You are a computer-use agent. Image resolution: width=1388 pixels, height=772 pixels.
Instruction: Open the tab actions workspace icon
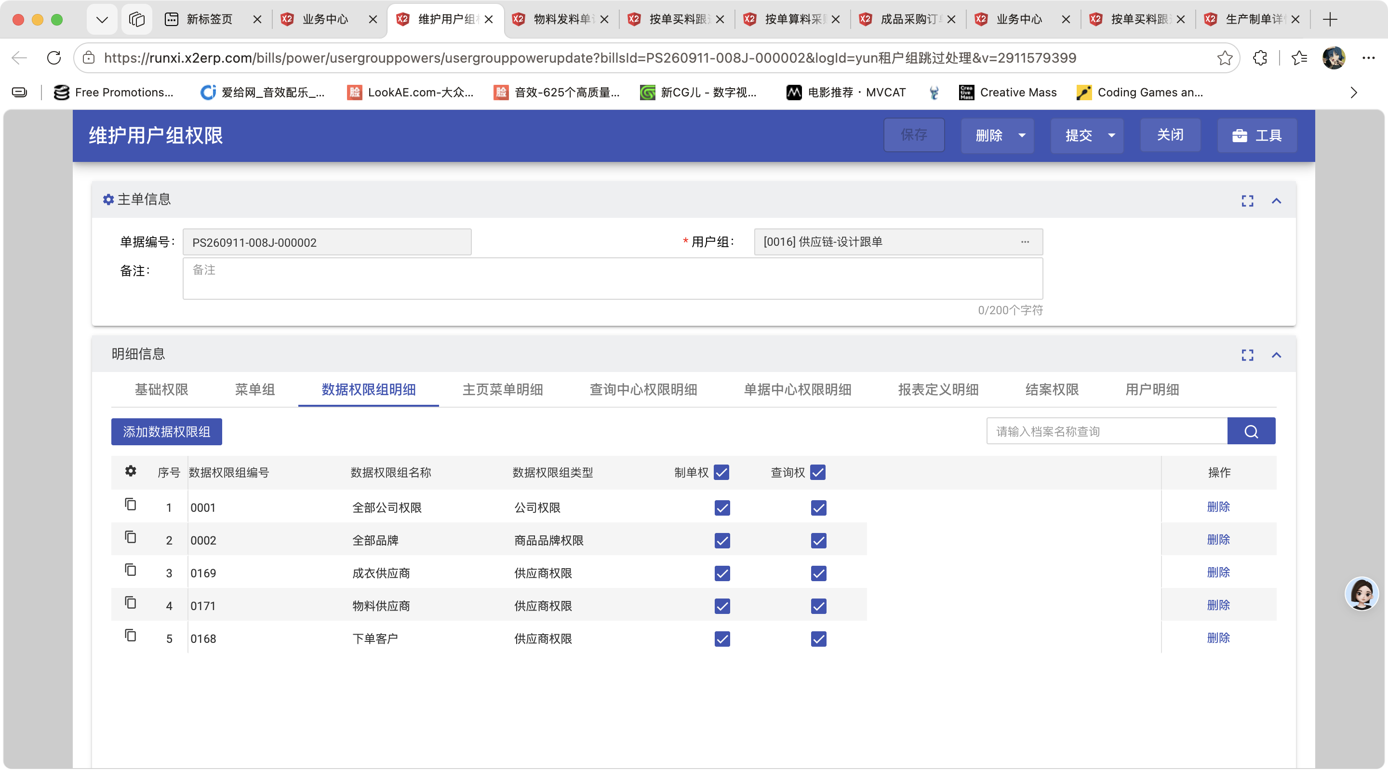[x=137, y=19]
